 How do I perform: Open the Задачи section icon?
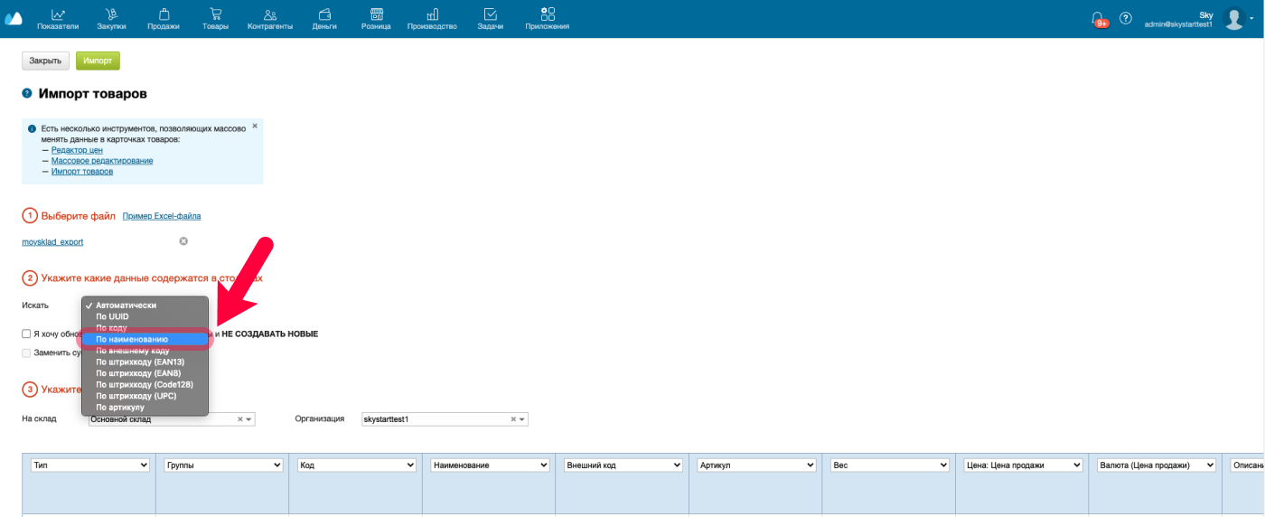tap(490, 14)
